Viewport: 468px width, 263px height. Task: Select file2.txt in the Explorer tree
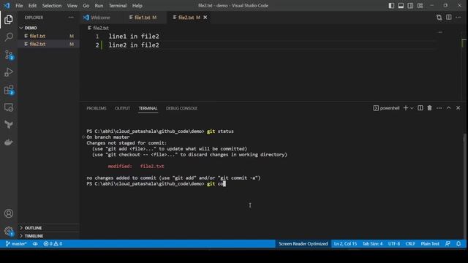[49, 44]
